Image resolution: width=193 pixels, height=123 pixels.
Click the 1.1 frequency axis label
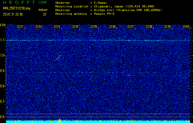pos(2,40)
